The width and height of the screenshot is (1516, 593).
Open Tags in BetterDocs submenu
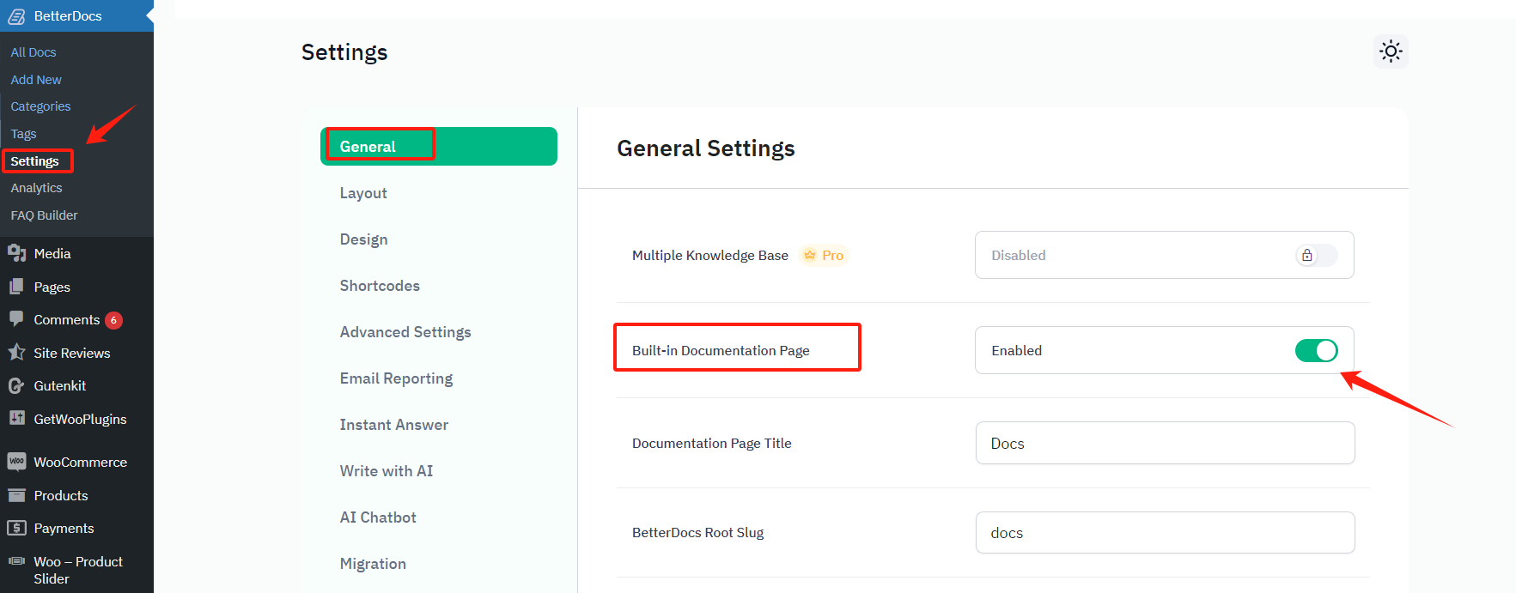point(23,134)
